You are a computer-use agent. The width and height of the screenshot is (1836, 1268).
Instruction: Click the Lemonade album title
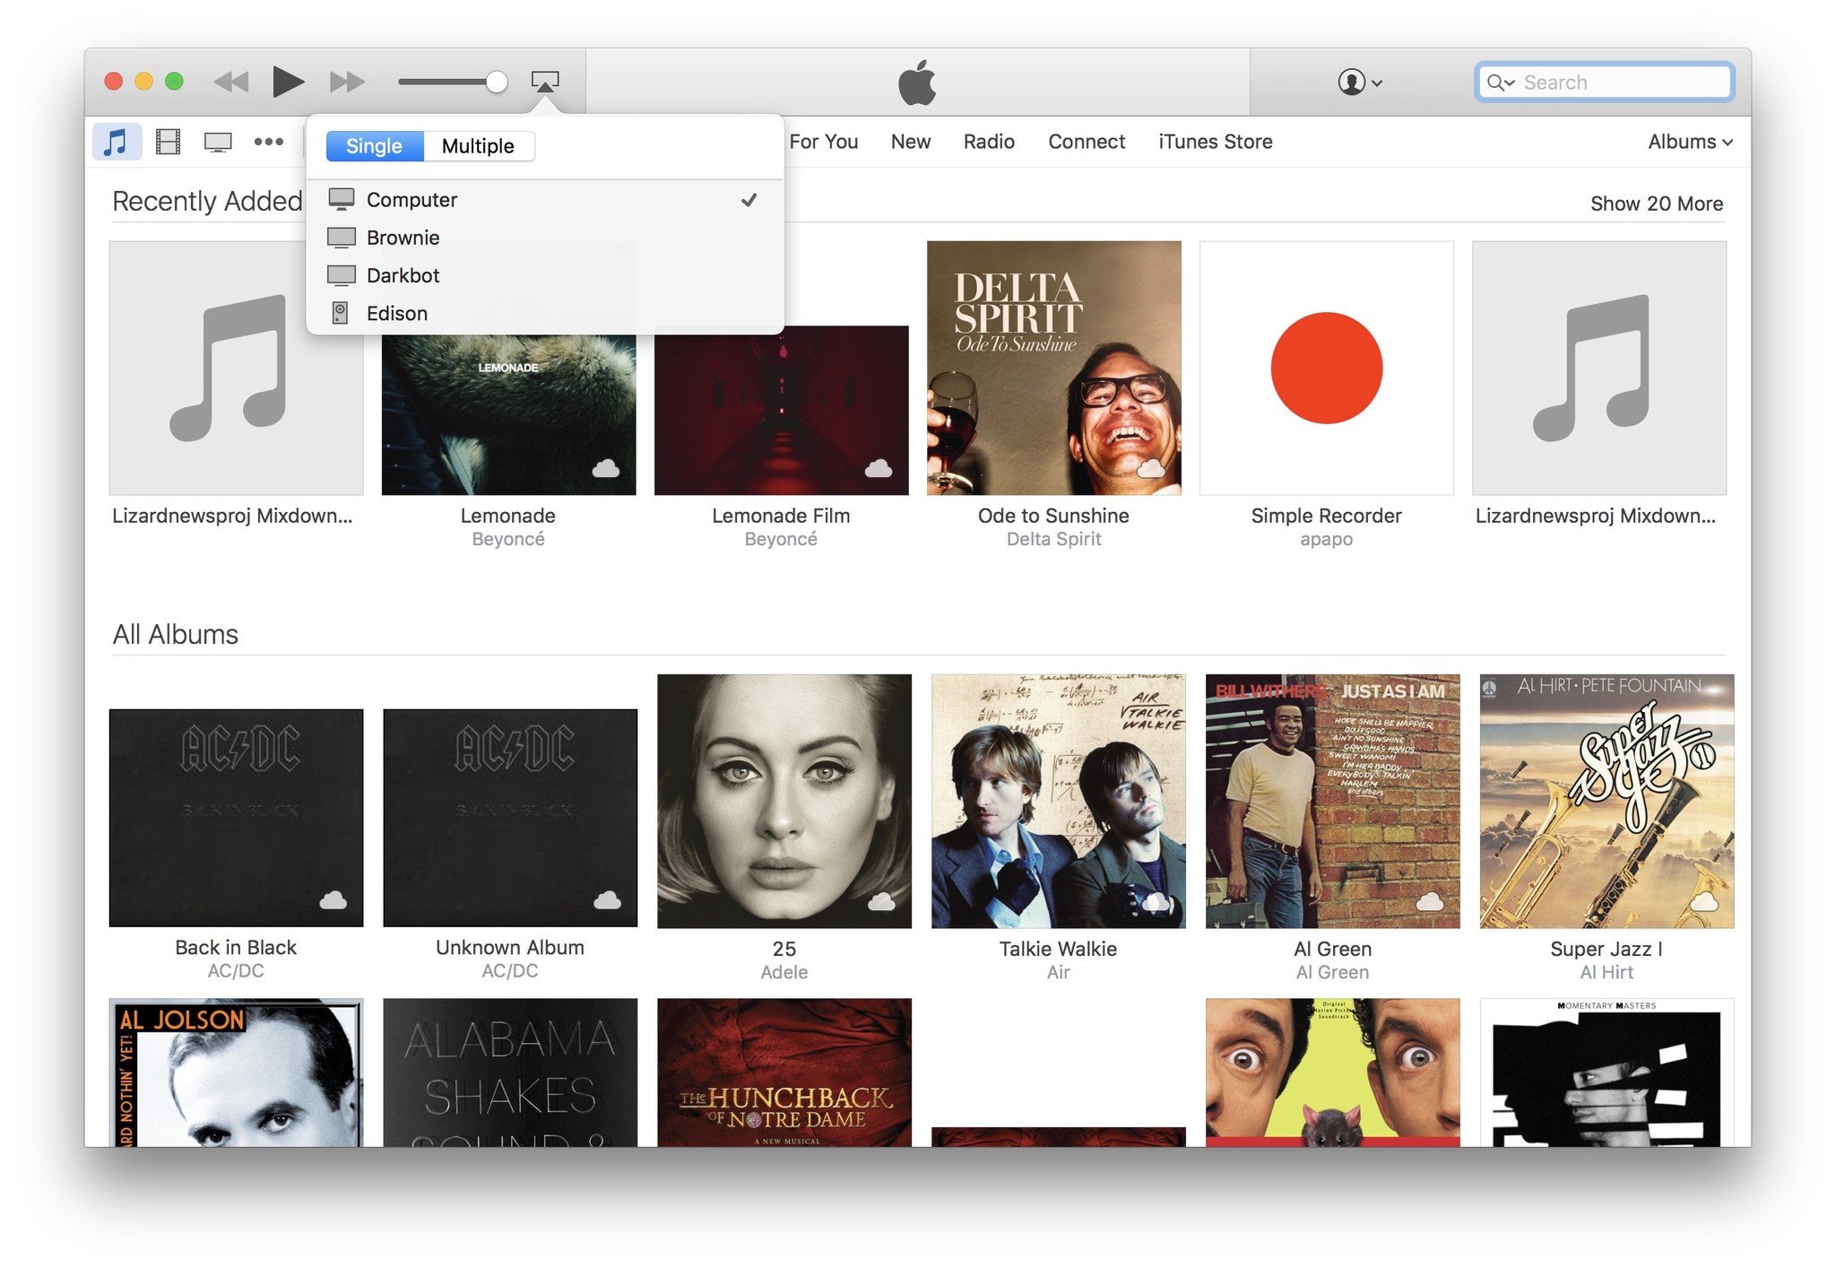point(508,516)
